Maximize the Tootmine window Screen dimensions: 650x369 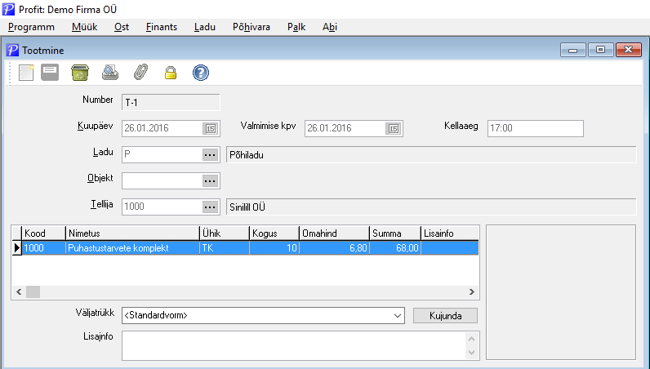(x=601, y=50)
